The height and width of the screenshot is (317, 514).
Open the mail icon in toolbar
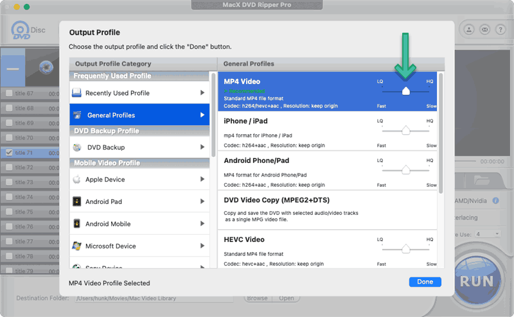coord(484,30)
